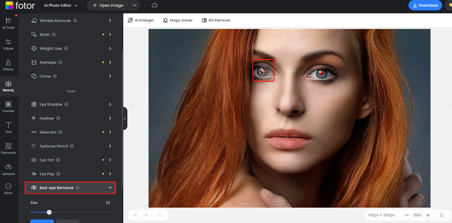
Task: Expand the Eye Shadow option
Action: (110, 104)
